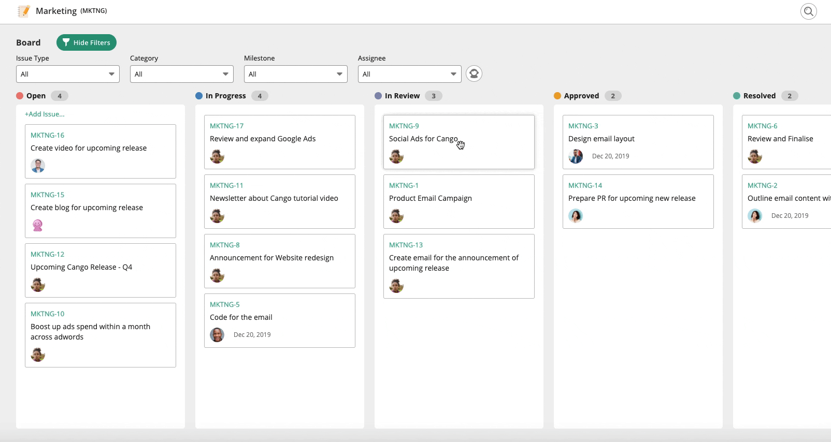Toggle Hide Filters button
Screen dimensions: 831x442
coord(87,42)
